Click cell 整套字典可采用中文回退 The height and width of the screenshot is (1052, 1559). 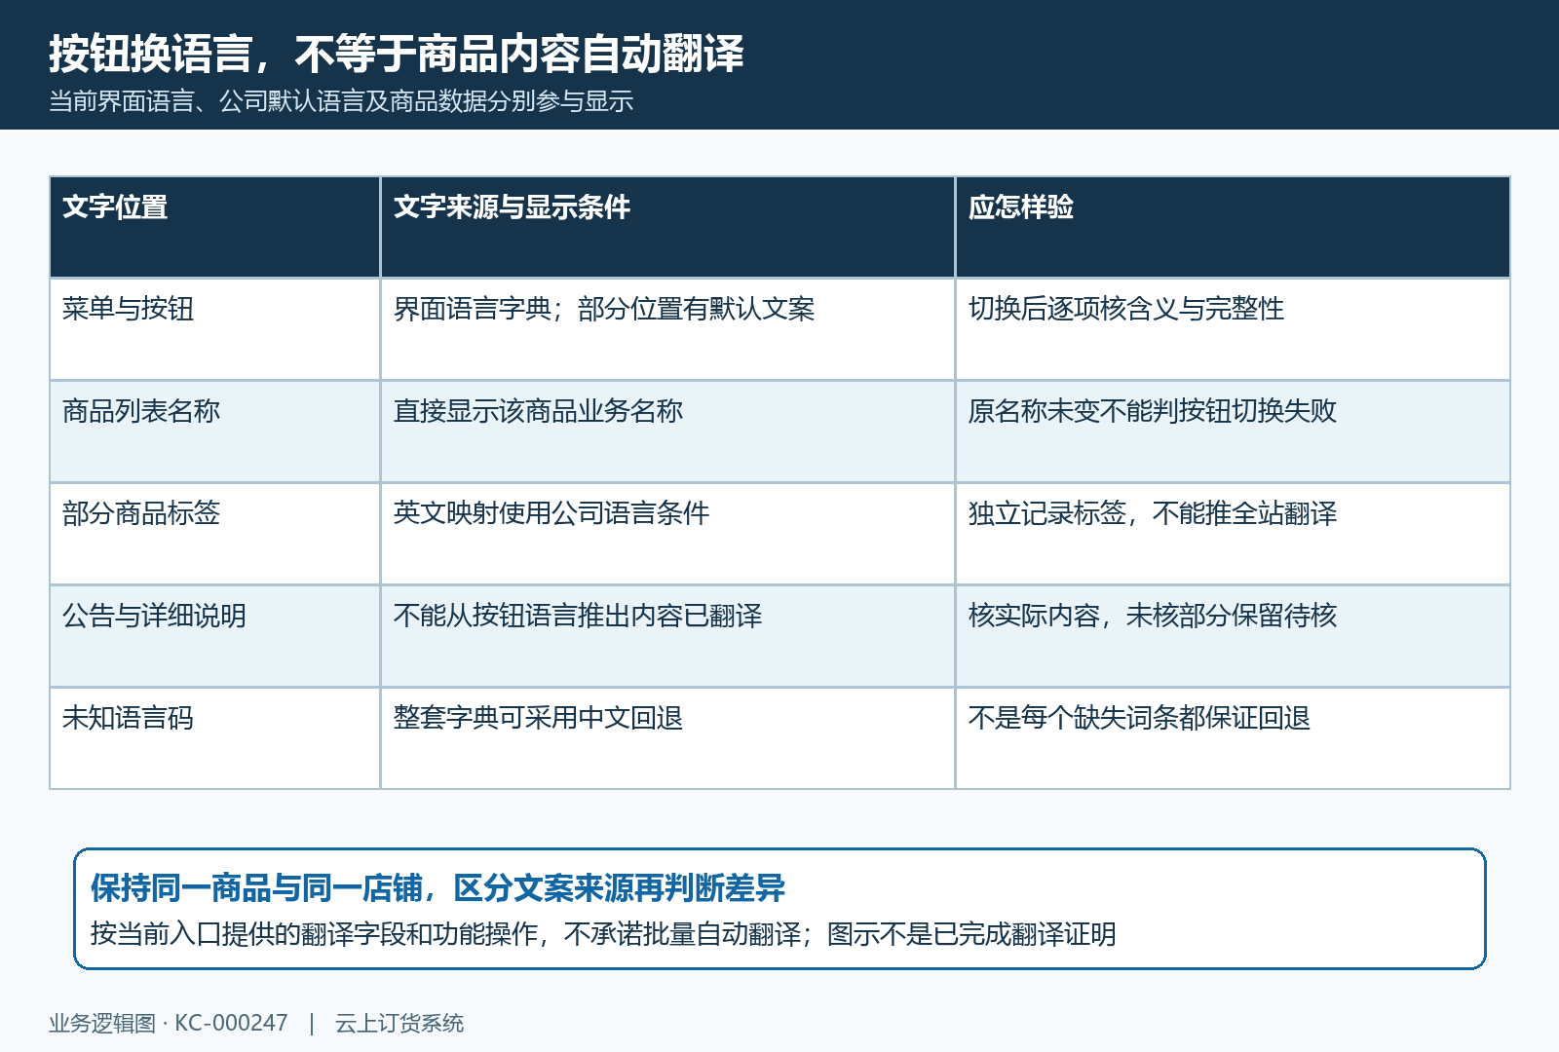point(667,738)
